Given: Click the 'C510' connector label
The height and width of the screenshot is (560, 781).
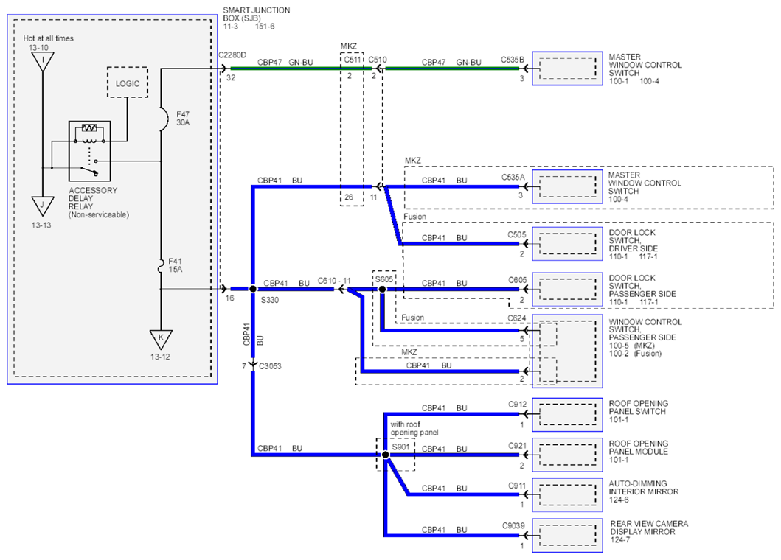Looking at the screenshot, I should pyautogui.click(x=378, y=60).
